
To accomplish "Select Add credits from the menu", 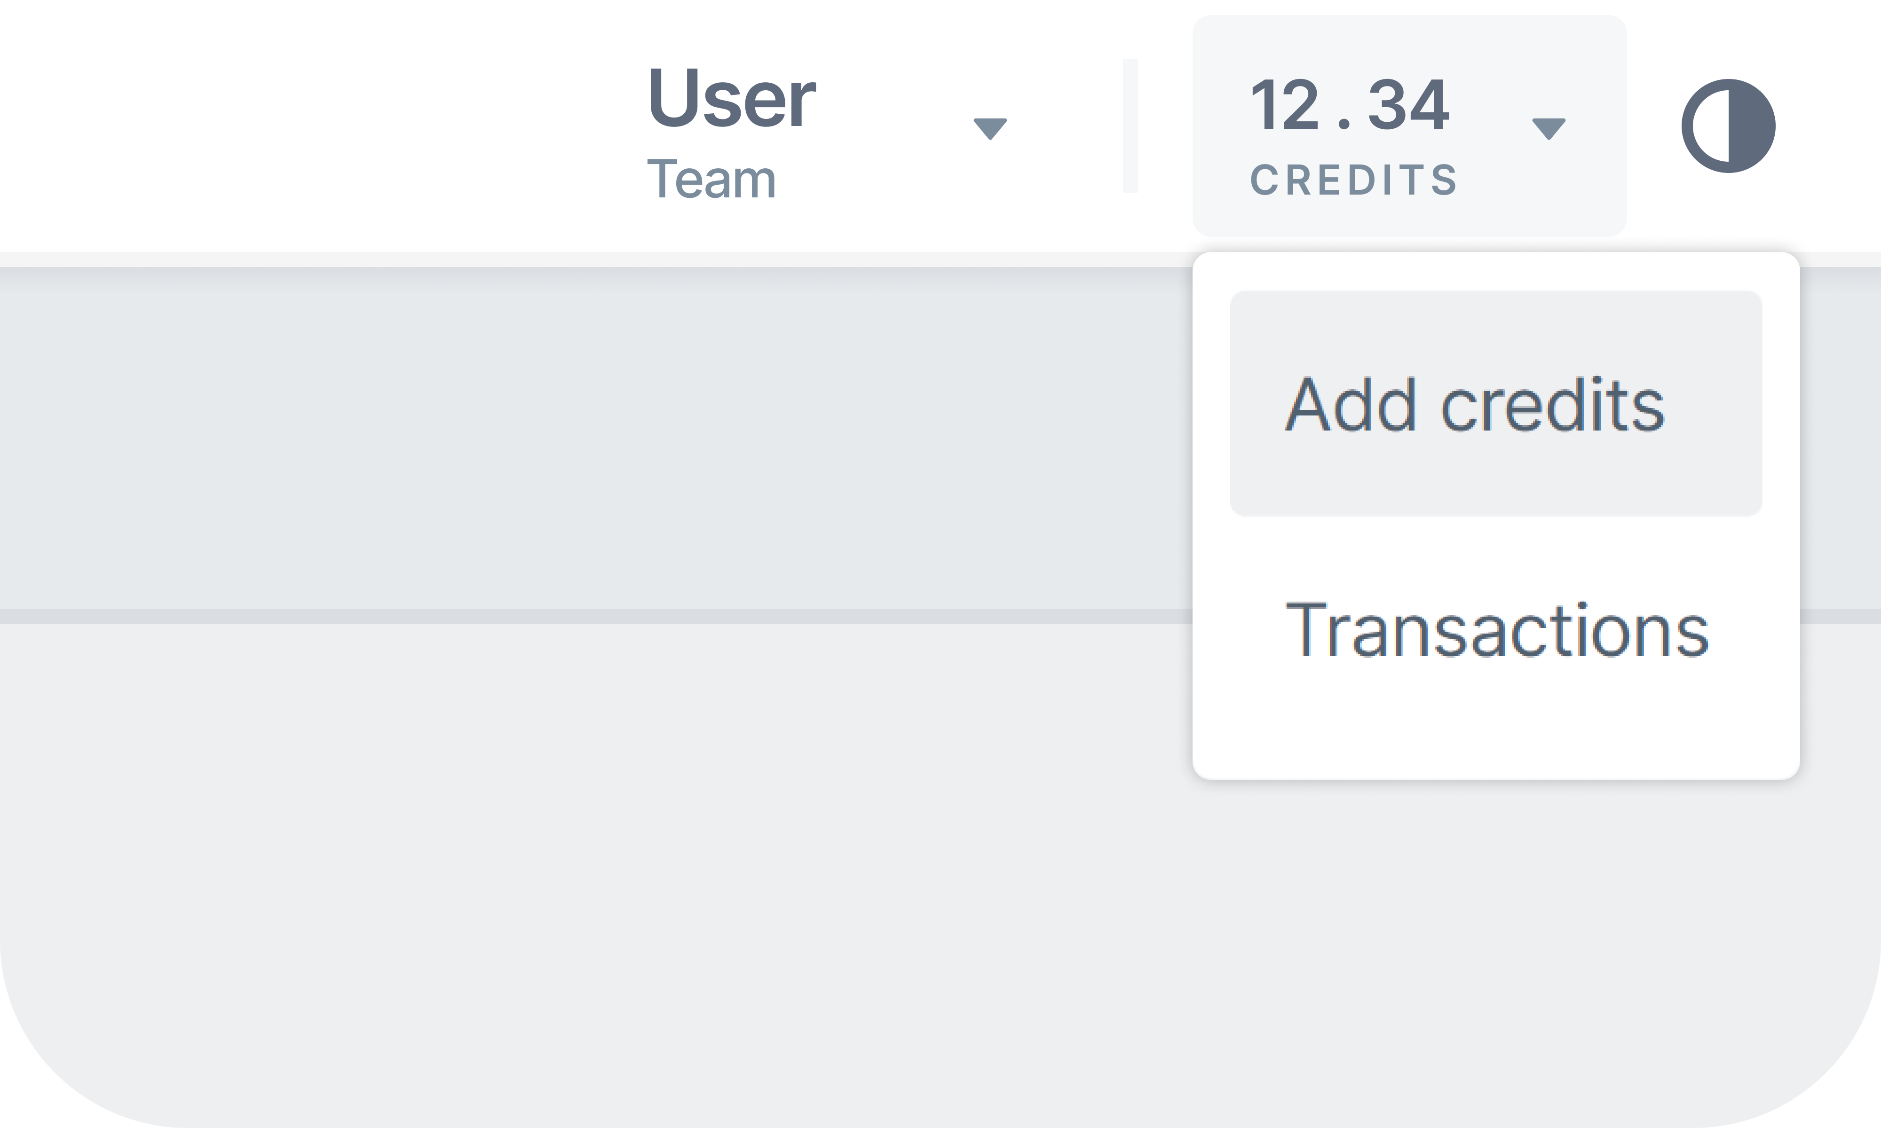I will 1474,404.
